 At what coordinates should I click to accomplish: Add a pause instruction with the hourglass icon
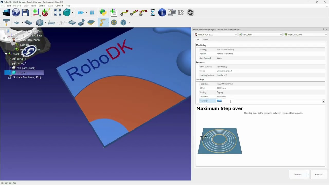coord(153,13)
